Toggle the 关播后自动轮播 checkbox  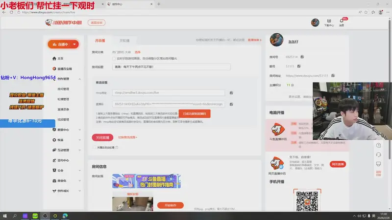(94, 147)
